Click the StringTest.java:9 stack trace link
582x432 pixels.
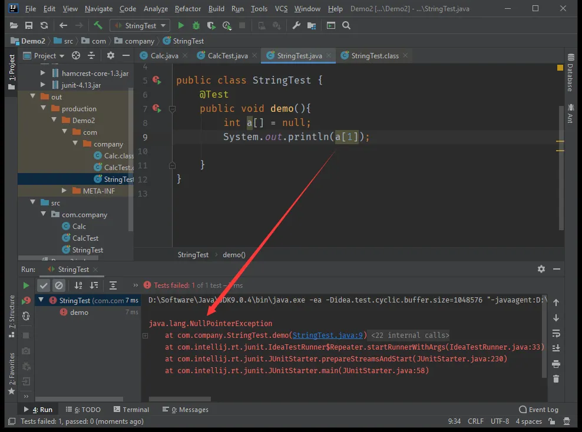[x=329, y=335]
